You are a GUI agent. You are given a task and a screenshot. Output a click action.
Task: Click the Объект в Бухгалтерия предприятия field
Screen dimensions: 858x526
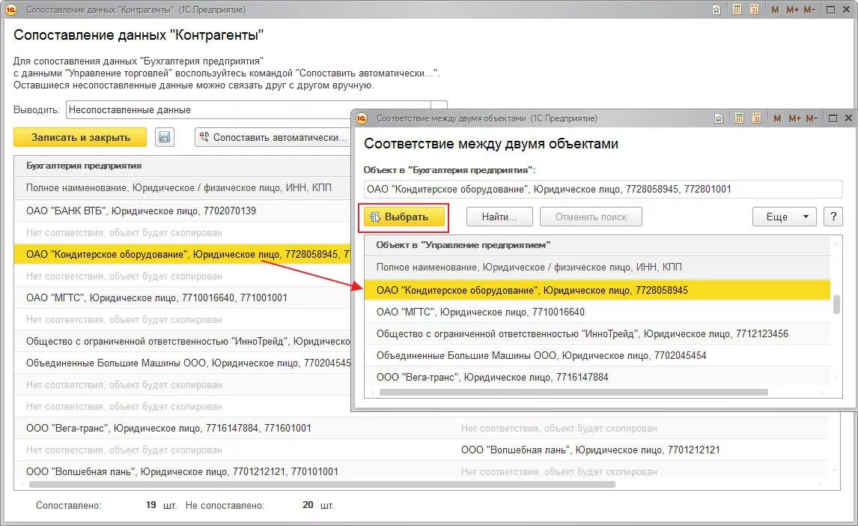(603, 189)
